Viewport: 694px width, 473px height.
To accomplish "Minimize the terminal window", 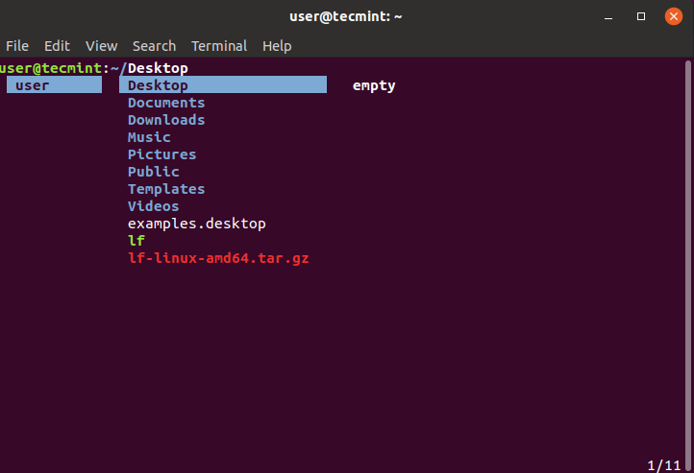I will (x=609, y=16).
